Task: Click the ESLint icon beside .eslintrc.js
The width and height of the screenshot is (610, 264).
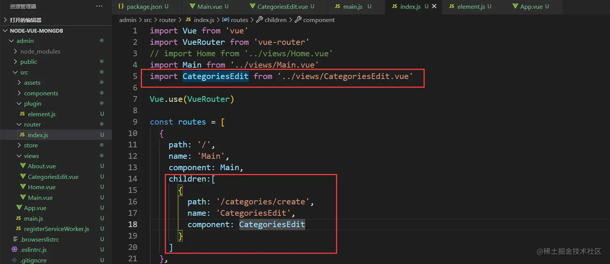Action: pyautogui.click(x=15, y=250)
